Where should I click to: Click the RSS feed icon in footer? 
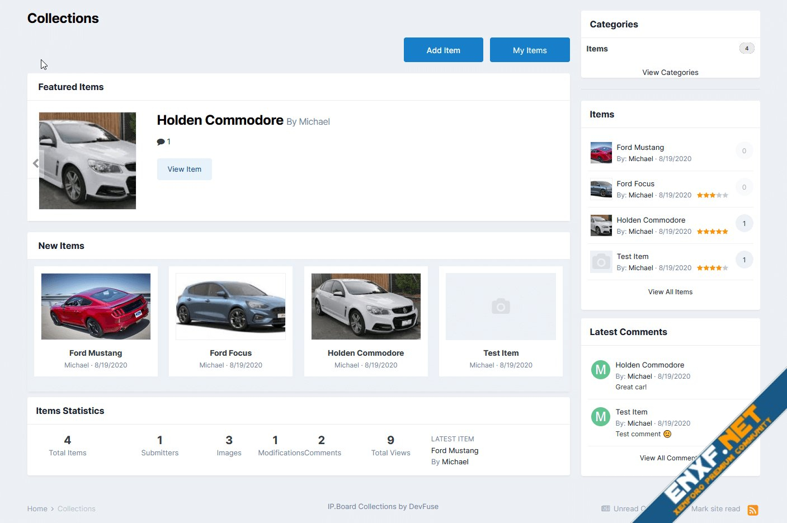pyautogui.click(x=752, y=510)
